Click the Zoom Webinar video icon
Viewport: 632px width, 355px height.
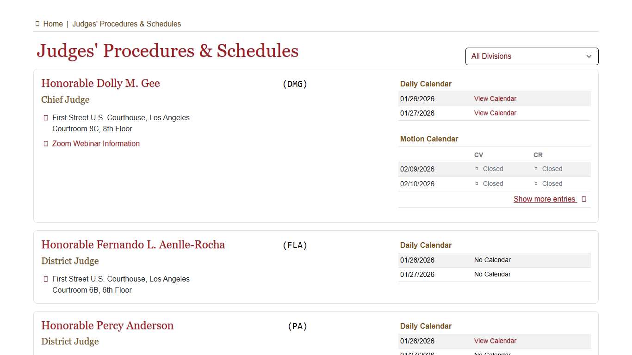(x=46, y=144)
